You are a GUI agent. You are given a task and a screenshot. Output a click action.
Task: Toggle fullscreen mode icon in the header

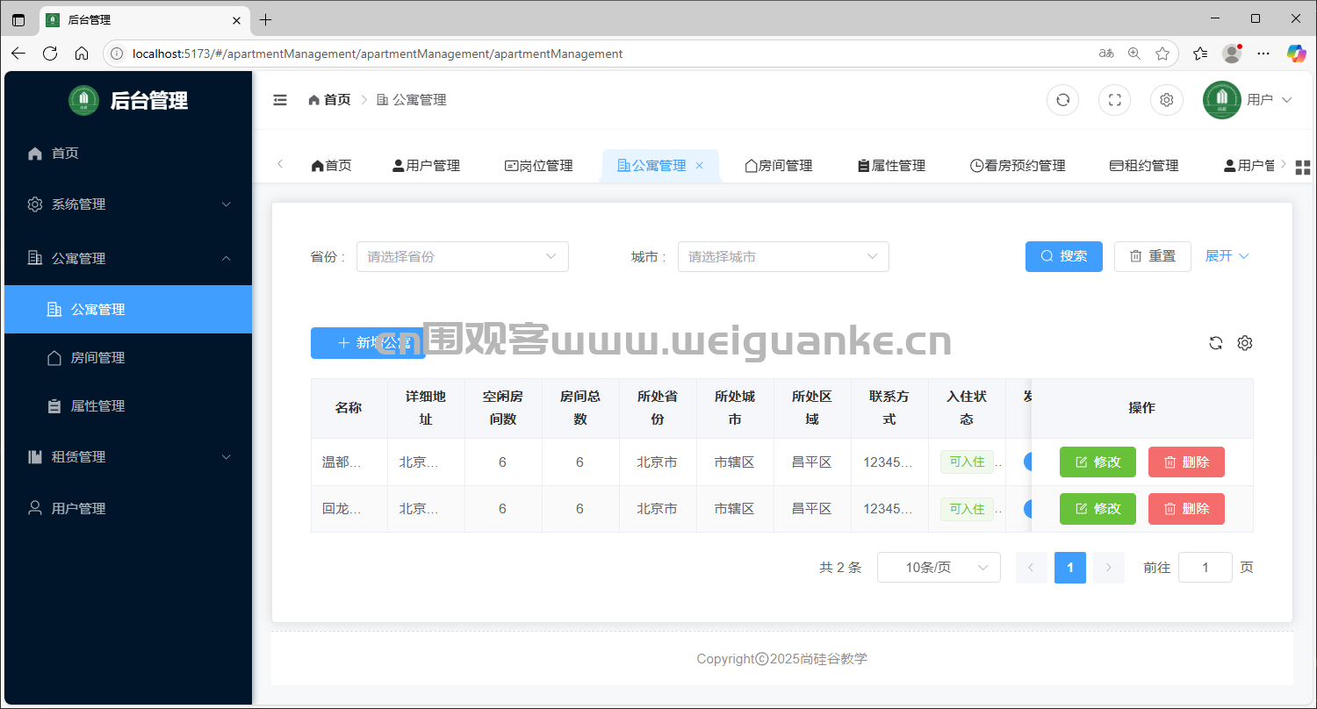(x=1114, y=100)
